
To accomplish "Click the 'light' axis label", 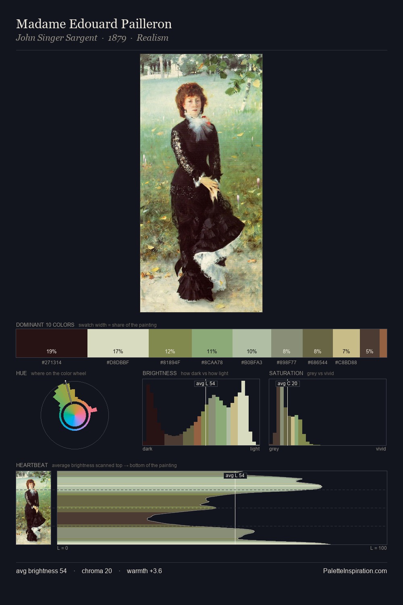I will (255, 449).
